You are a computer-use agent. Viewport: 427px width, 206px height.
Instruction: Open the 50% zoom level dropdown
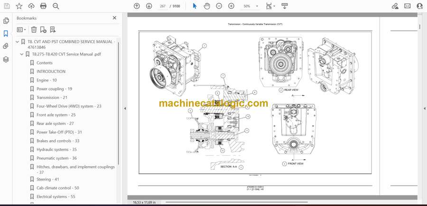point(251,6)
